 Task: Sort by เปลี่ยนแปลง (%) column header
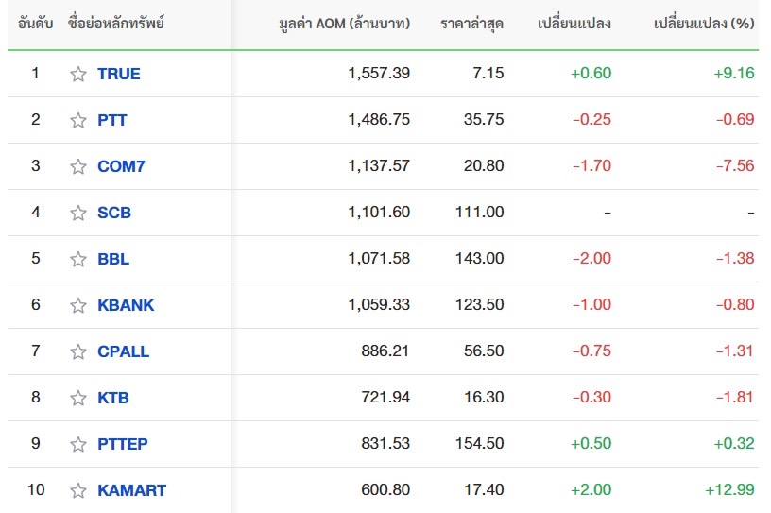click(704, 23)
